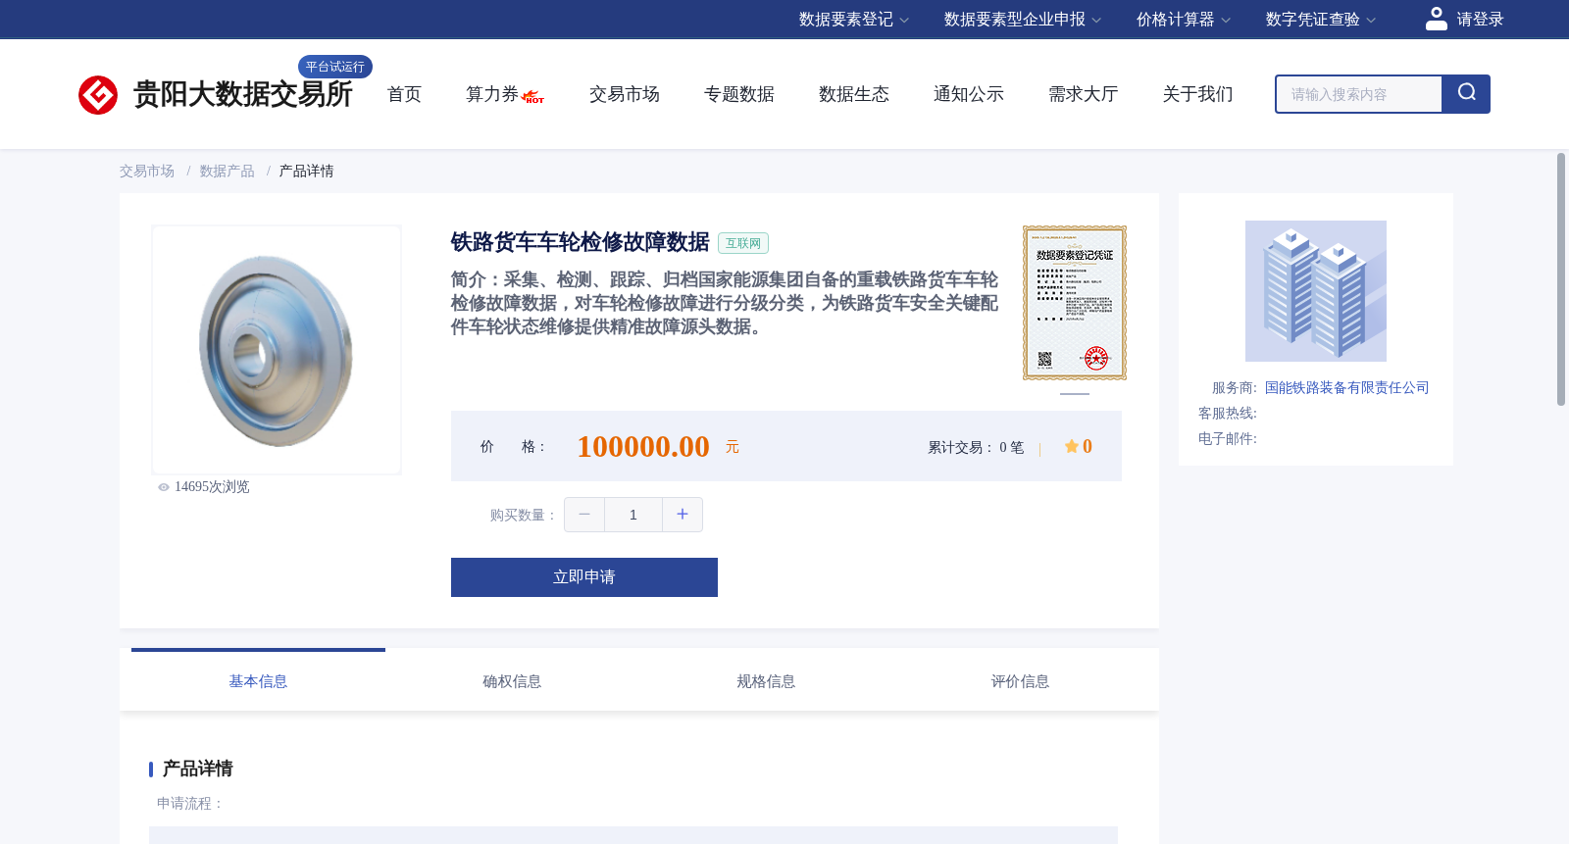The image size is (1569, 844).
Task: Click the product title 铁路货车车轮检修故障数据
Action: point(581,242)
